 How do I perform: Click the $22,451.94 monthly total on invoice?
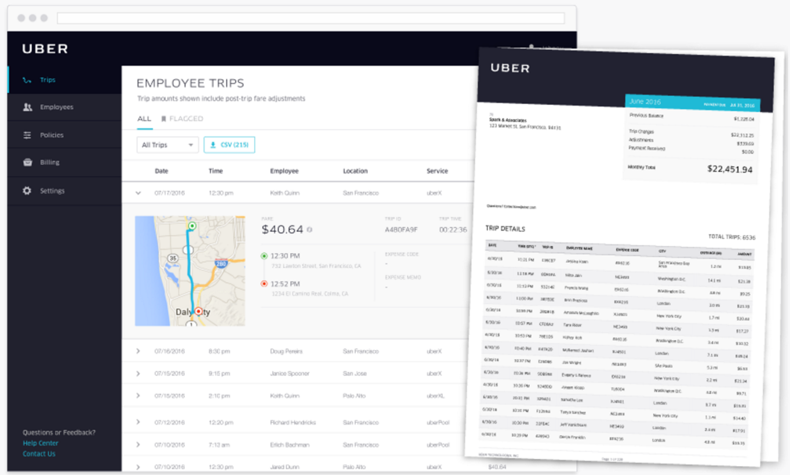pos(730,169)
